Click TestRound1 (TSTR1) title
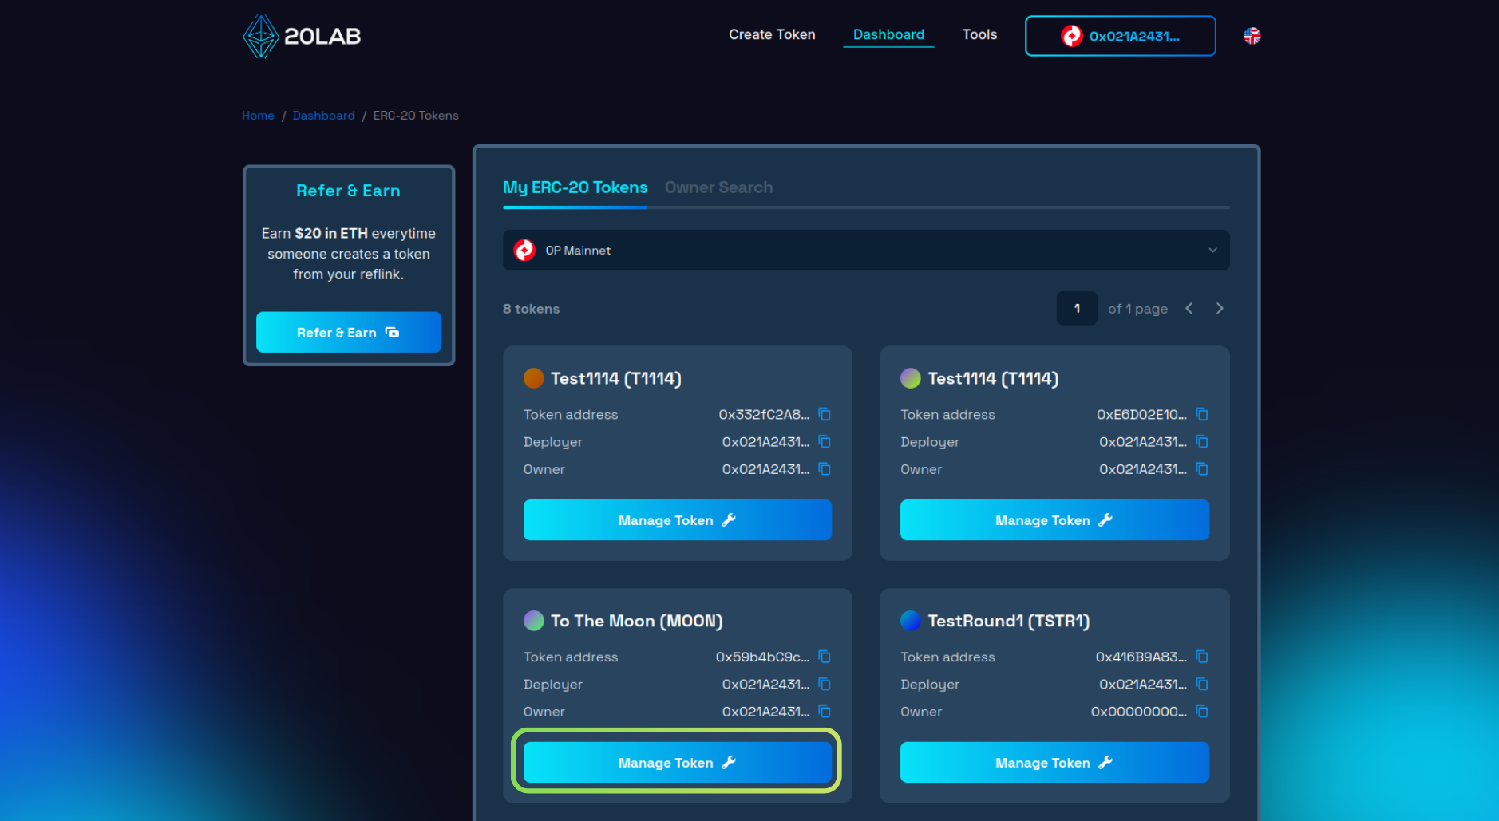Screen dimensions: 1499x821 coord(1008,621)
